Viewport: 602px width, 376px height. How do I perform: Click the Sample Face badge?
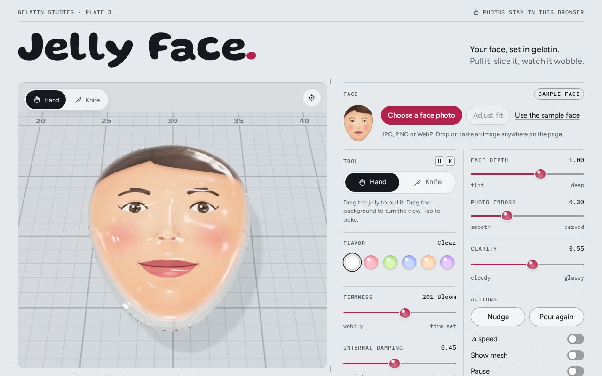tap(559, 94)
